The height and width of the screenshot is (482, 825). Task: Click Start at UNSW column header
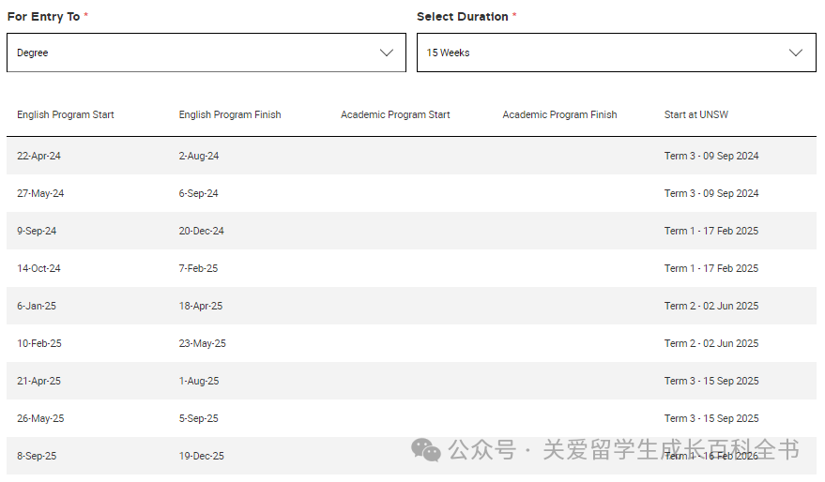pos(696,114)
